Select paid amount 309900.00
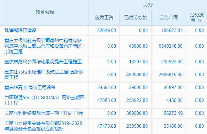This screenshot has height=134, width=207. [137, 113]
